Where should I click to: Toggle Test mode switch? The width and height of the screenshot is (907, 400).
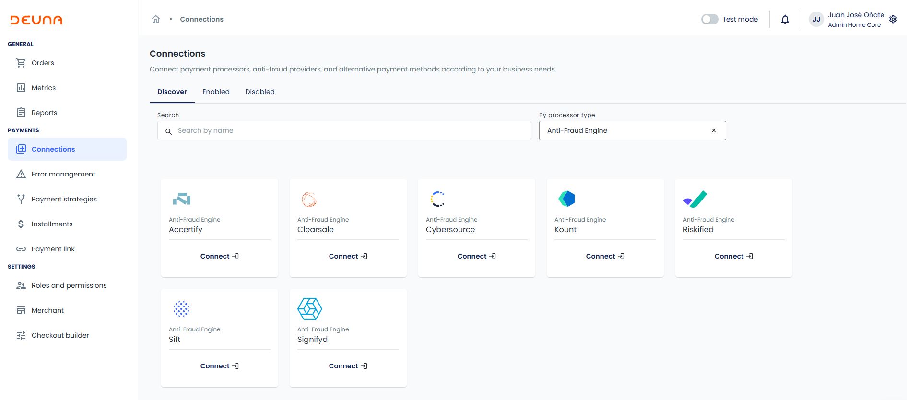709,19
